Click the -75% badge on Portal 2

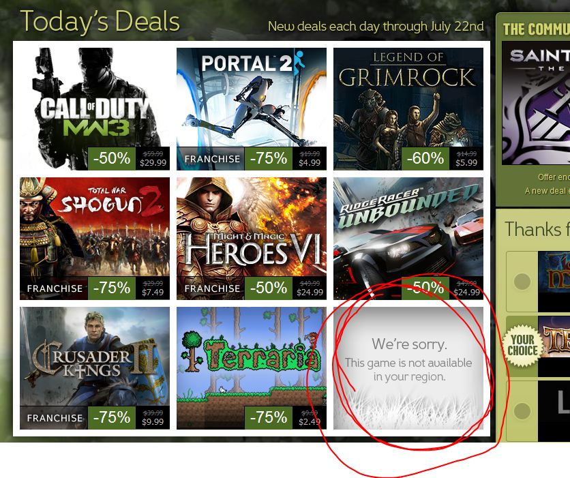click(269, 158)
